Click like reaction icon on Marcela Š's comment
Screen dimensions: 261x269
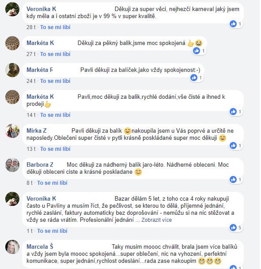point(233,267)
